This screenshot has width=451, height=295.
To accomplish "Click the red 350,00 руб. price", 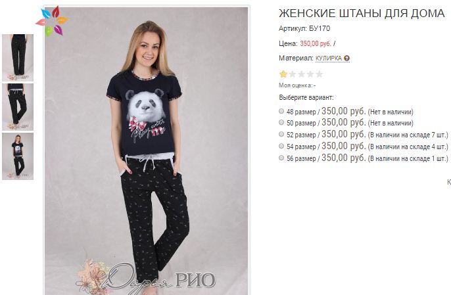I will coord(316,44).
